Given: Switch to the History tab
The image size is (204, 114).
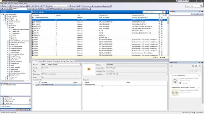Looking at the screenshot, I should [40, 61].
